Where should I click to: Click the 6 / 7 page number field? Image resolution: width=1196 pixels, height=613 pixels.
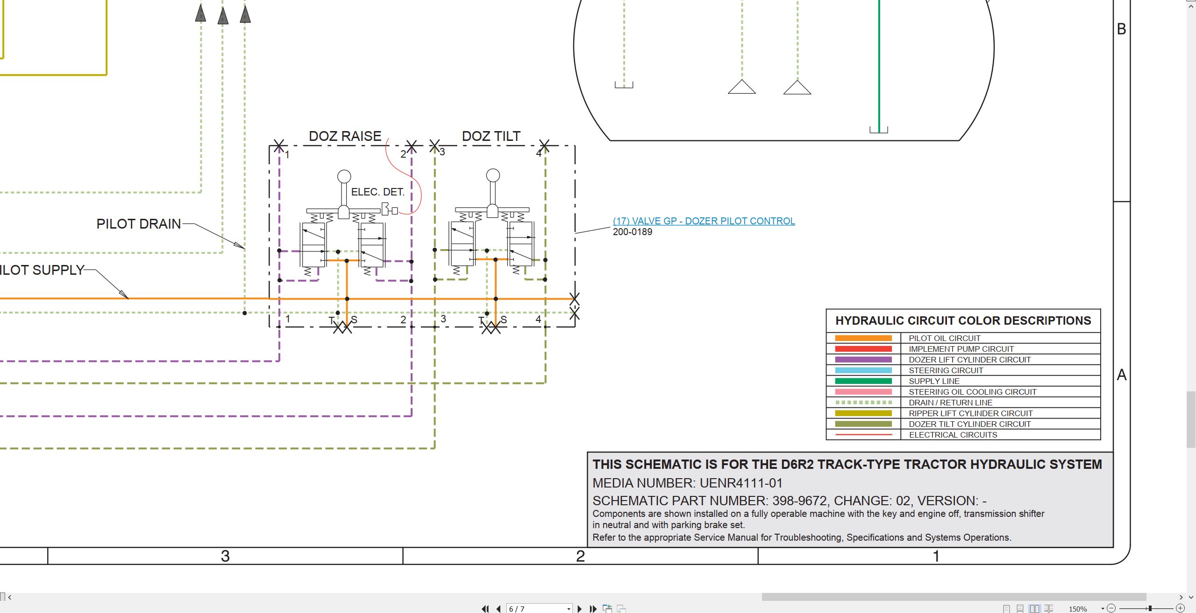point(539,609)
